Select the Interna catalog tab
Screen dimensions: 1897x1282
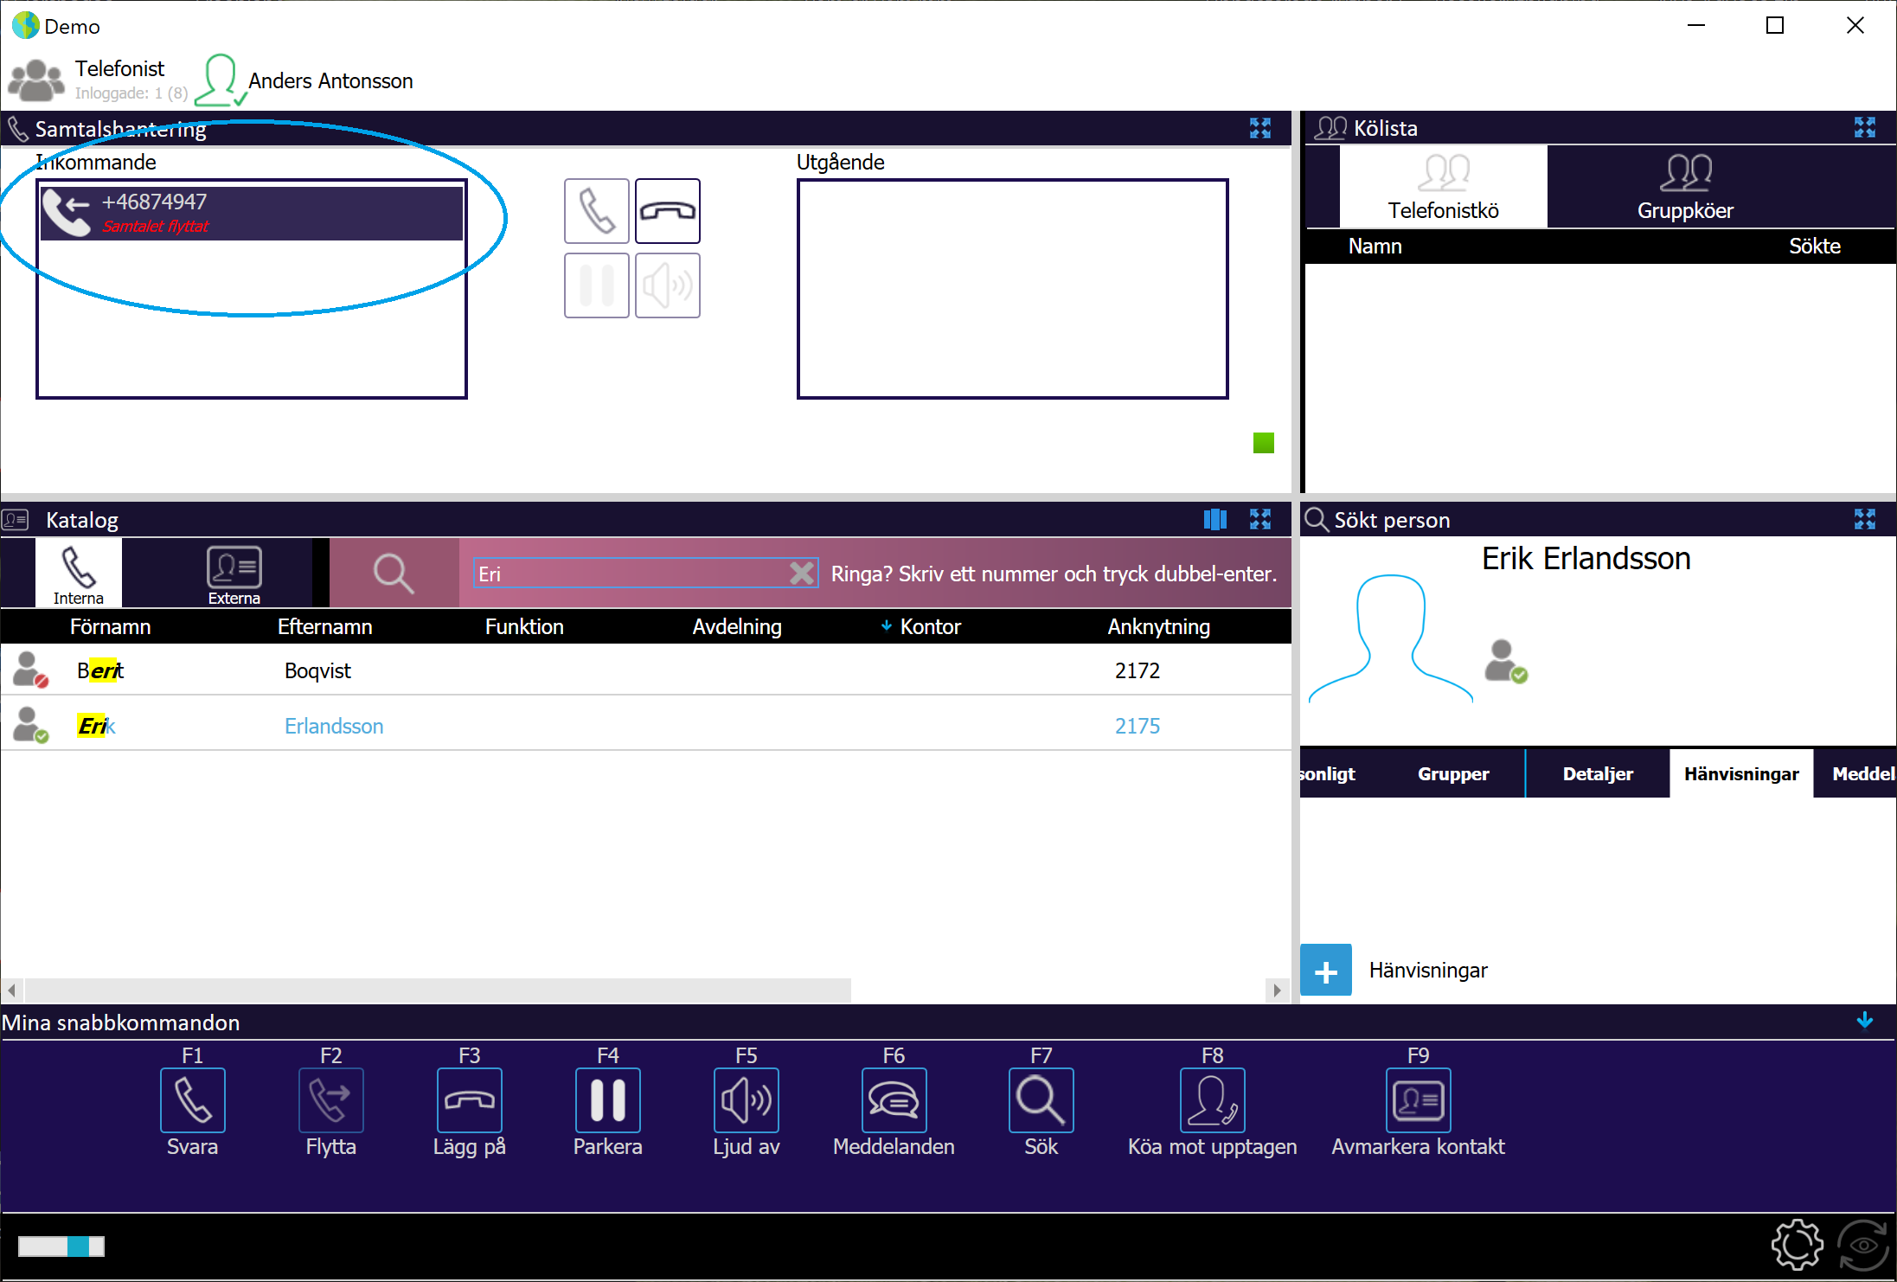coord(78,574)
